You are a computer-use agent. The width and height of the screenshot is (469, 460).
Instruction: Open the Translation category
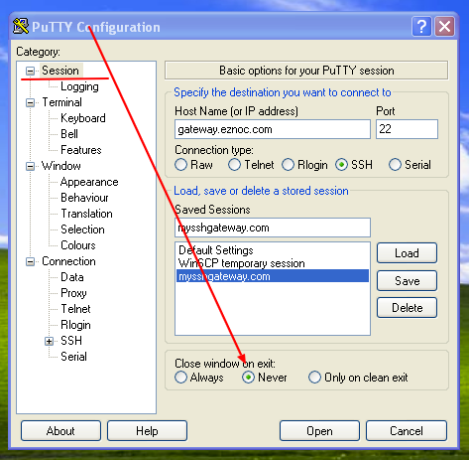click(86, 214)
